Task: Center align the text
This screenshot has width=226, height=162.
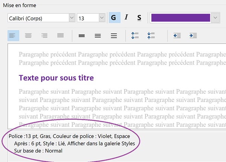Action: pyautogui.click(x=28, y=35)
